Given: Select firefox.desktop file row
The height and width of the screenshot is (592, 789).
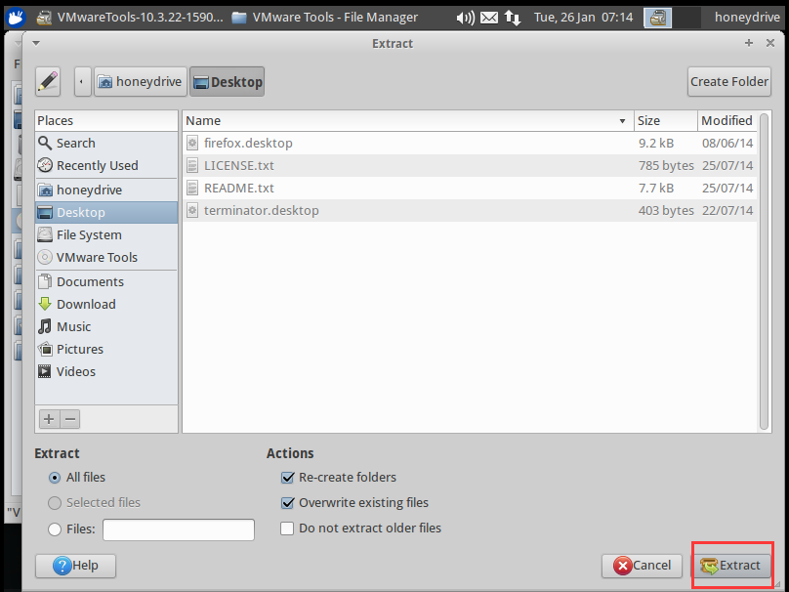Looking at the screenshot, I should point(470,143).
